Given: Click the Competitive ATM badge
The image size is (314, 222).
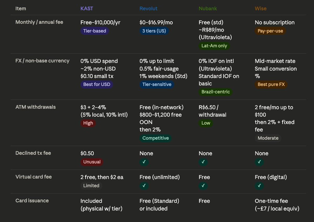Looking at the screenshot, I should pos(156,138).
